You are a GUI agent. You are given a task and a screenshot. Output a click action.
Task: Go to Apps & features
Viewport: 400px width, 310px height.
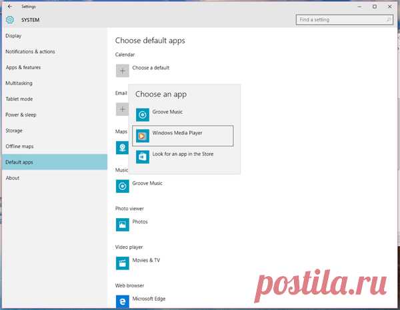pyautogui.click(x=55, y=67)
